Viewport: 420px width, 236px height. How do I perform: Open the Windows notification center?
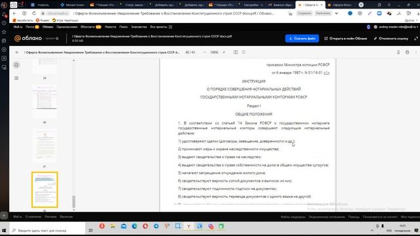(x=416, y=230)
